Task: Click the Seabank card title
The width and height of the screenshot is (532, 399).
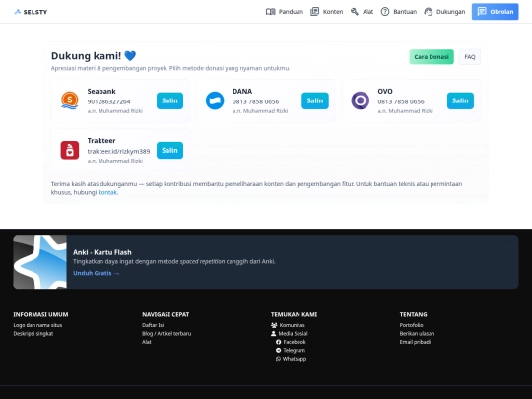Action: (101, 92)
